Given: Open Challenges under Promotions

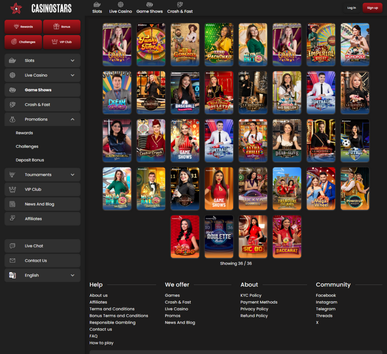Looking at the screenshot, I should click(27, 147).
